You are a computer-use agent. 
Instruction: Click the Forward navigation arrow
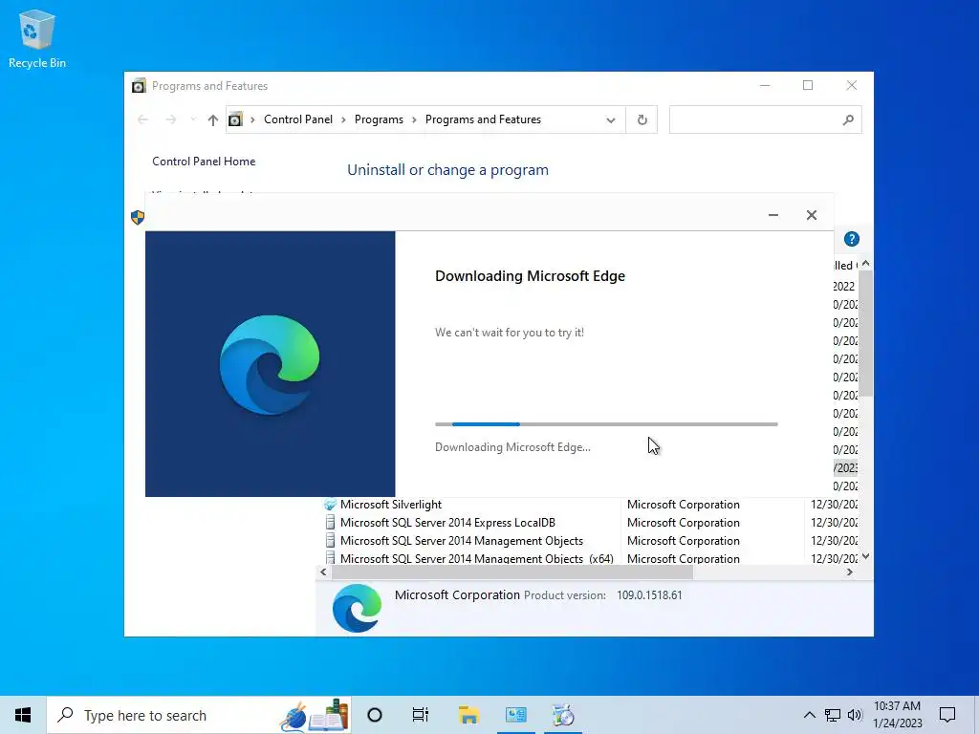pyautogui.click(x=170, y=119)
